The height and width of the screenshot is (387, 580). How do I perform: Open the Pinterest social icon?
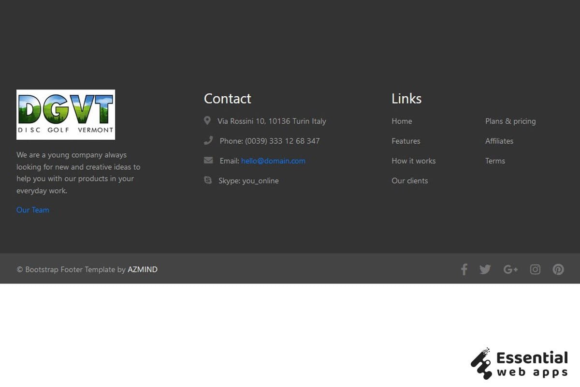pyautogui.click(x=558, y=269)
